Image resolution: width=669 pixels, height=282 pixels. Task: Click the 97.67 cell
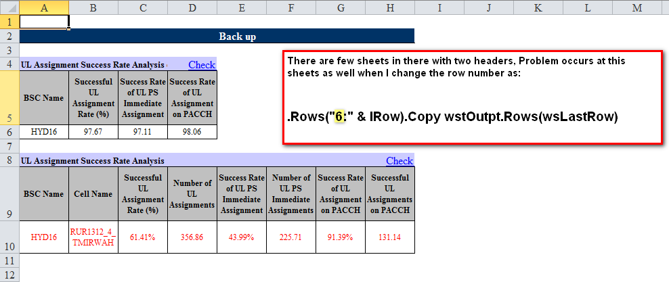pos(93,132)
